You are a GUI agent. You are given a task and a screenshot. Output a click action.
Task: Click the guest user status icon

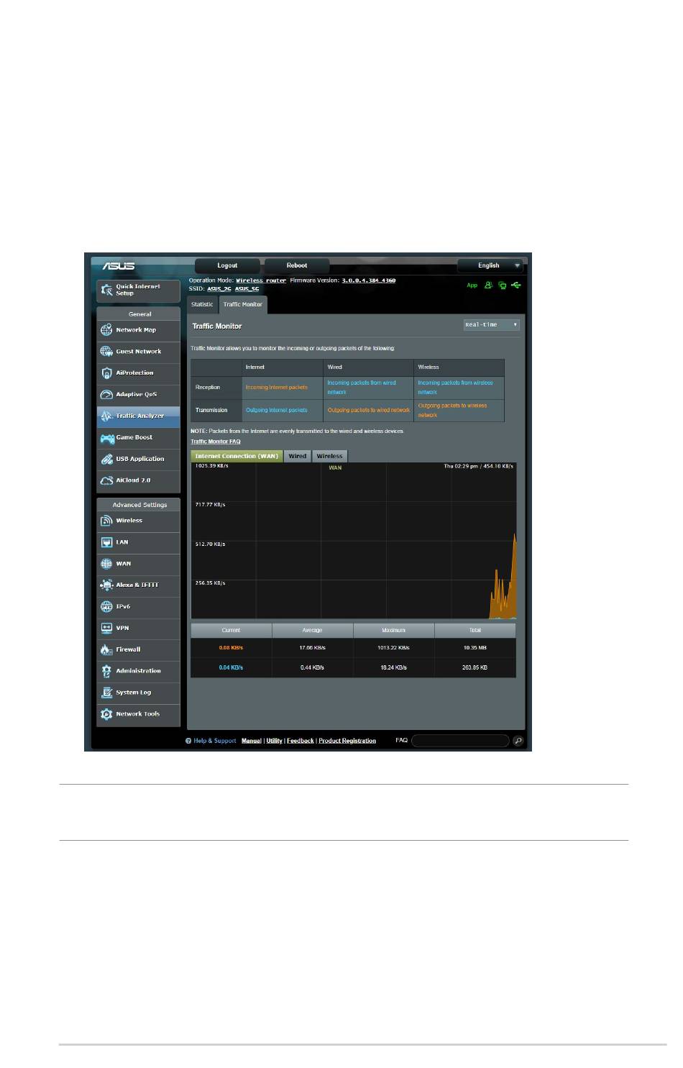(x=489, y=286)
